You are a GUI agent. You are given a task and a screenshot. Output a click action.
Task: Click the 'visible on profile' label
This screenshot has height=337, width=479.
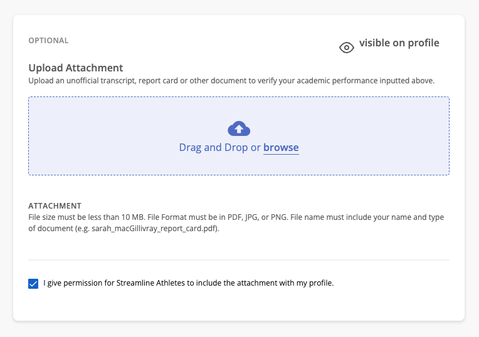click(x=399, y=43)
